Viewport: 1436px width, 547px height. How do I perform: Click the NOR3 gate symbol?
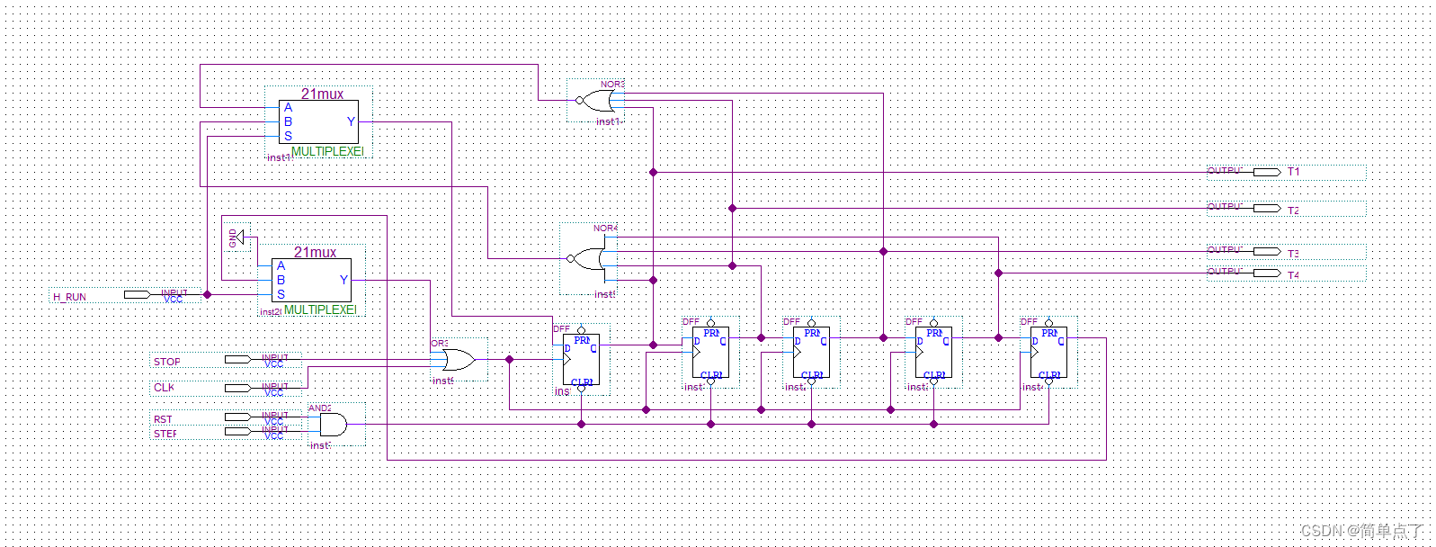click(x=594, y=100)
